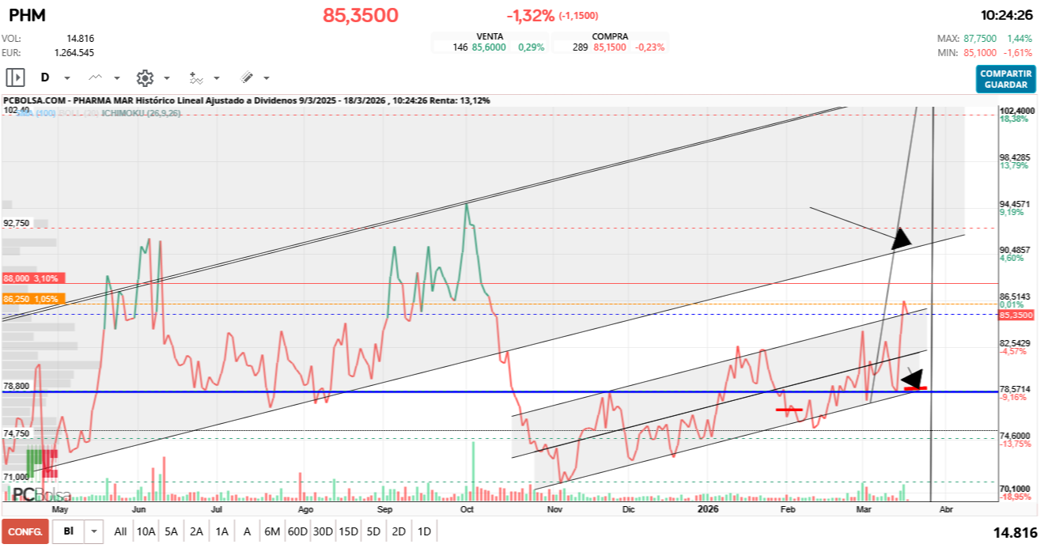The height and width of the screenshot is (548, 1048).
Task: Expand the chart settings dropdown arrow
Action: click(x=167, y=78)
